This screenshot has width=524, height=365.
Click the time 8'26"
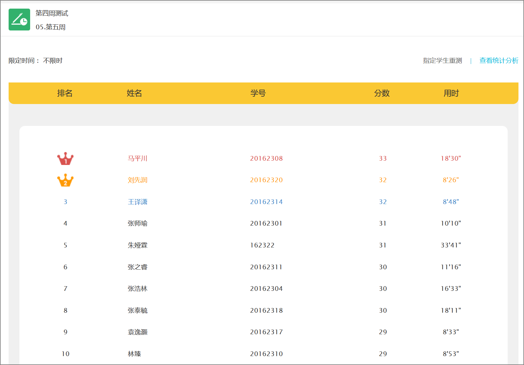pos(451,180)
